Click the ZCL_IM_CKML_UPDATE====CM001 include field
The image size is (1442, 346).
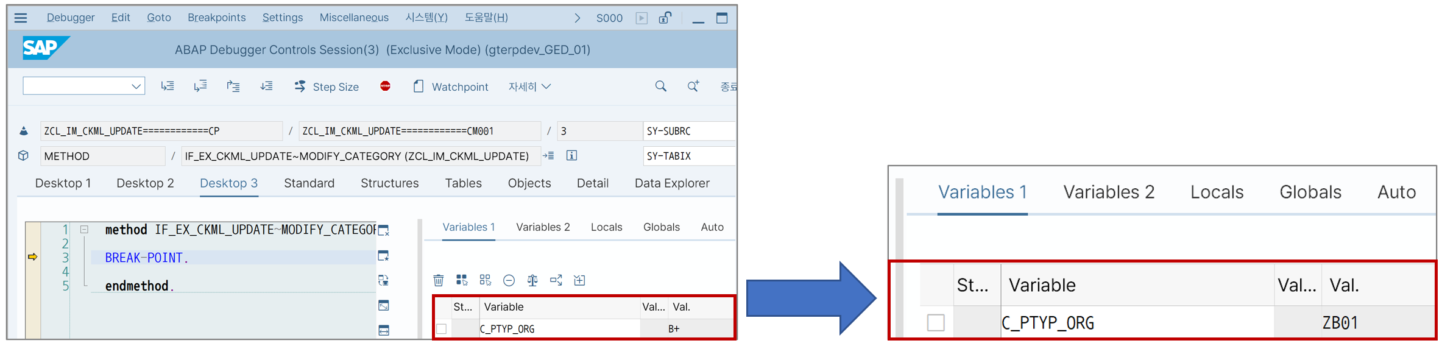click(420, 131)
